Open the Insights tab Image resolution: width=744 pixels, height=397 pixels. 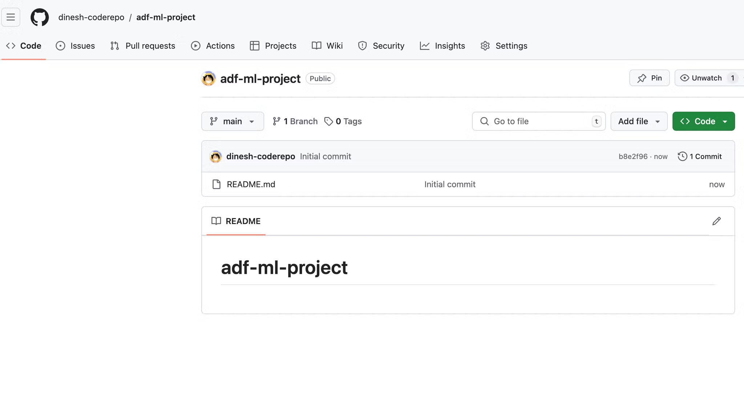click(442, 46)
